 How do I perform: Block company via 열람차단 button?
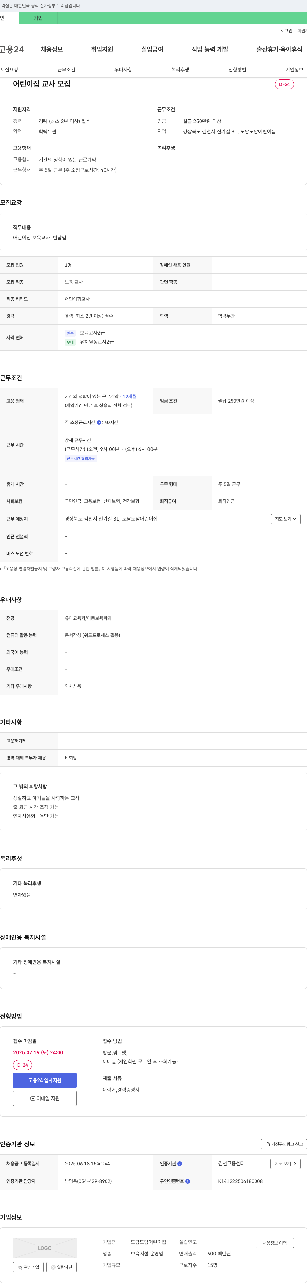point(62,1267)
